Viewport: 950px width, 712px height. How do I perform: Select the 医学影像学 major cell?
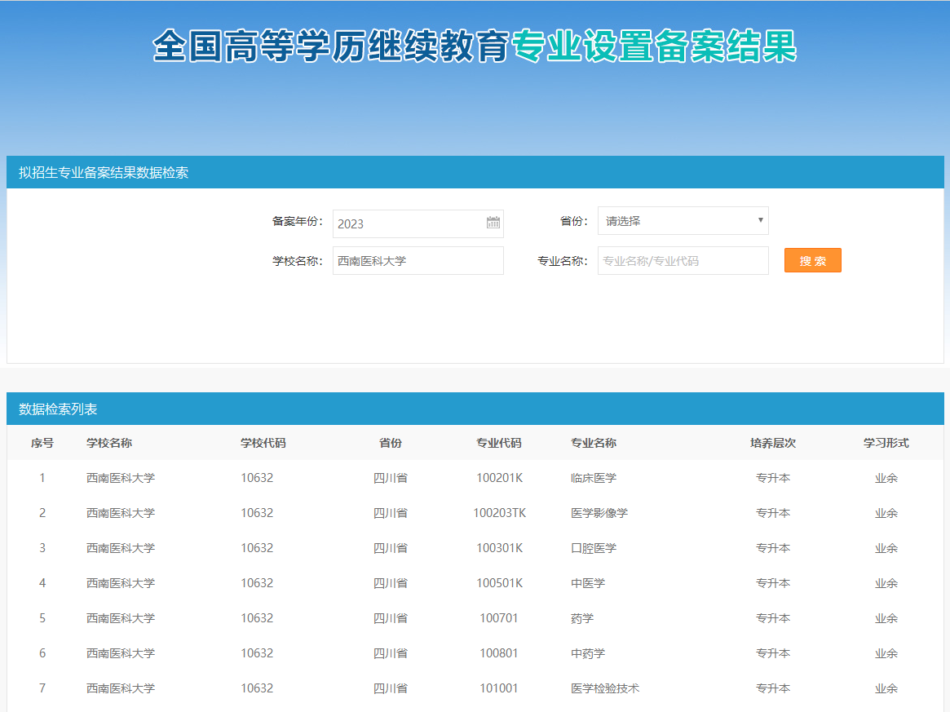(x=599, y=513)
